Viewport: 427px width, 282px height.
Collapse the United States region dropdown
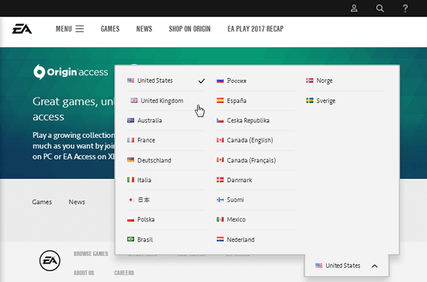pos(346,266)
